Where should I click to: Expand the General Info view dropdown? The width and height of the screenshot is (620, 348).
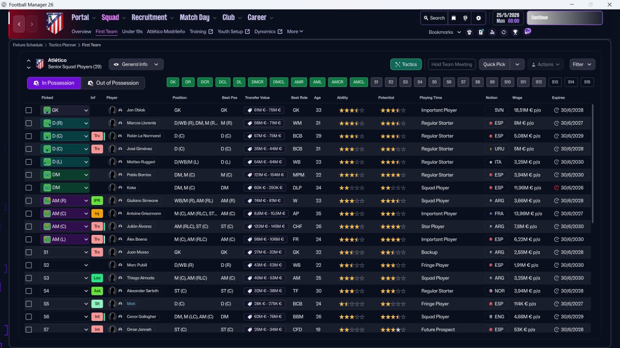(136, 64)
